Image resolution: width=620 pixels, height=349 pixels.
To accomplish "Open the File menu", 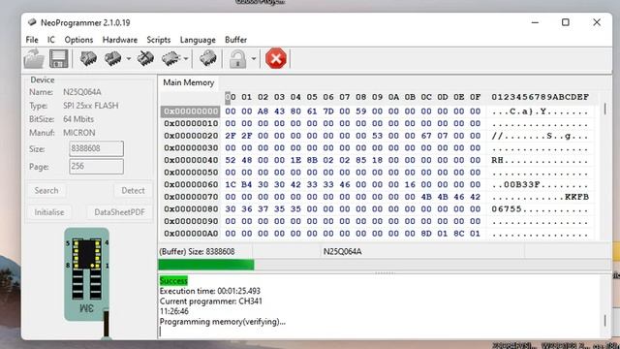I will click(x=32, y=40).
